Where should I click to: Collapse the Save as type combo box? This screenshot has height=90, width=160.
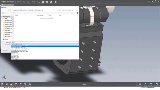78,45
